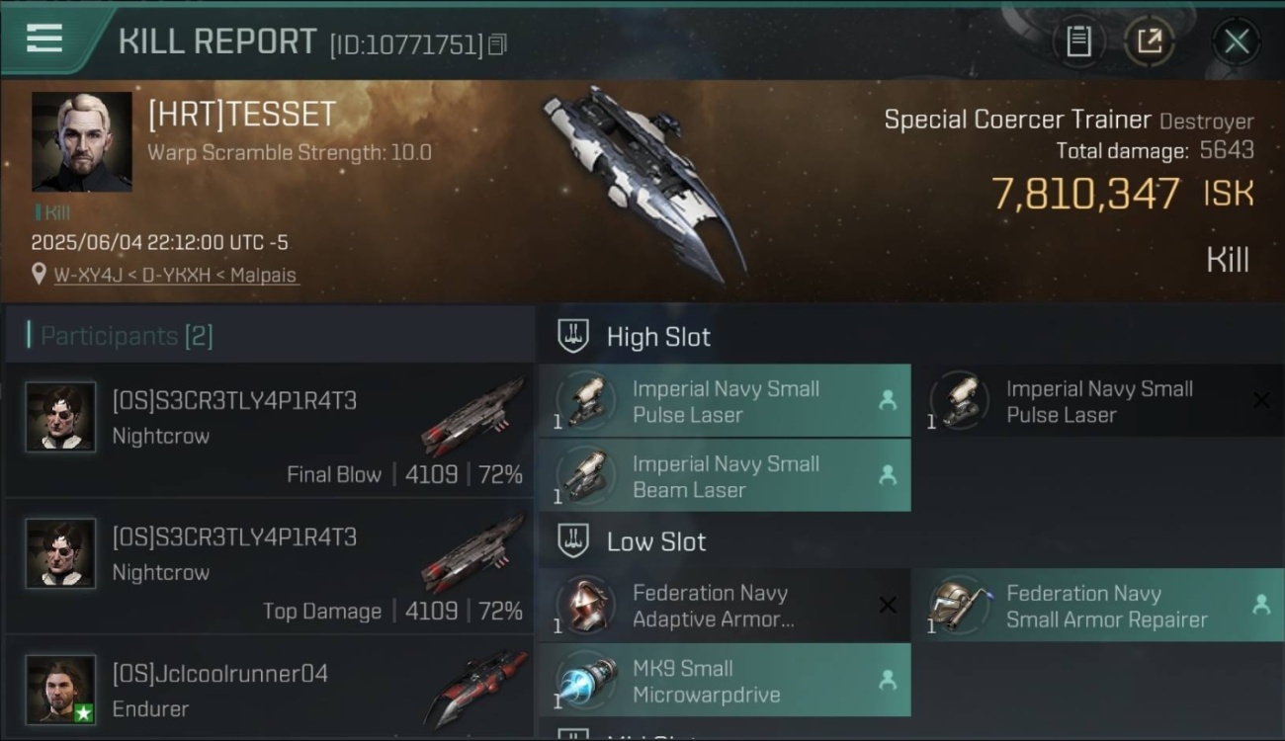Viewport: 1285px width, 741px height.
Task: View the Jclcoolrunner04 Endurer participant
Action: click(x=270, y=689)
